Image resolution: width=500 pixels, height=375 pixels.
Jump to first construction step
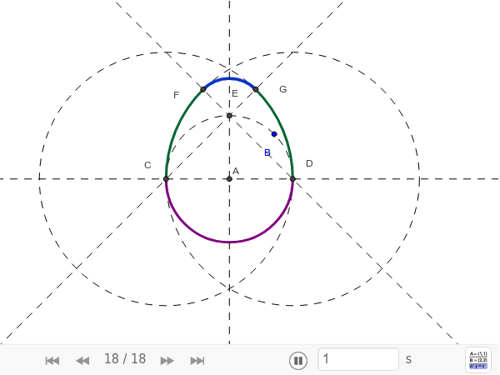pyautogui.click(x=52, y=361)
